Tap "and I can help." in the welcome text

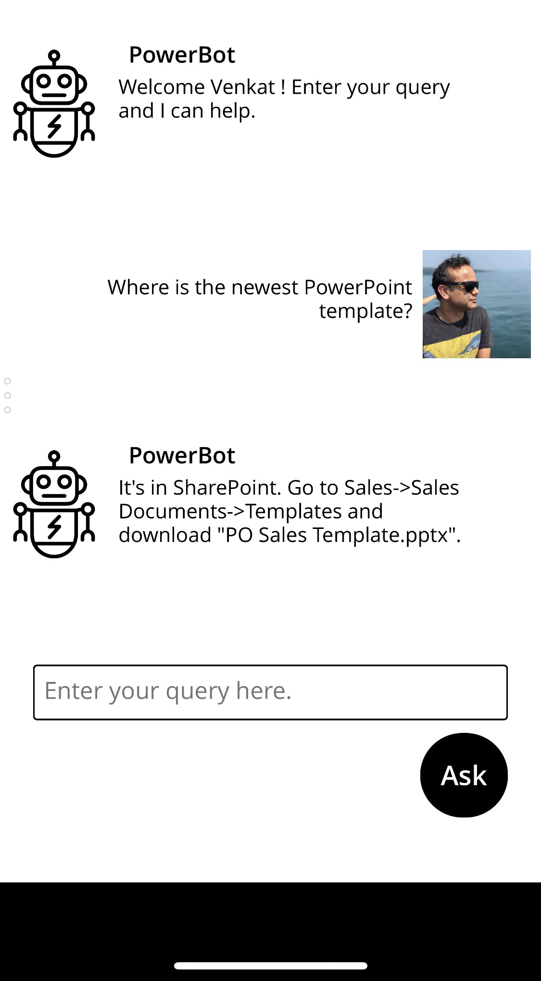187,111
